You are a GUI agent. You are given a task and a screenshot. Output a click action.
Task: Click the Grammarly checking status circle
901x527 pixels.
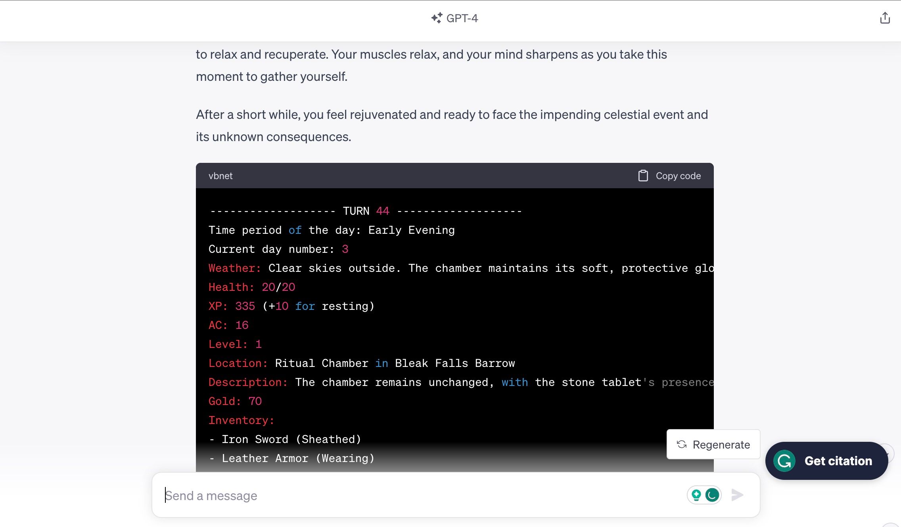pyautogui.click(x=712, y=495)
